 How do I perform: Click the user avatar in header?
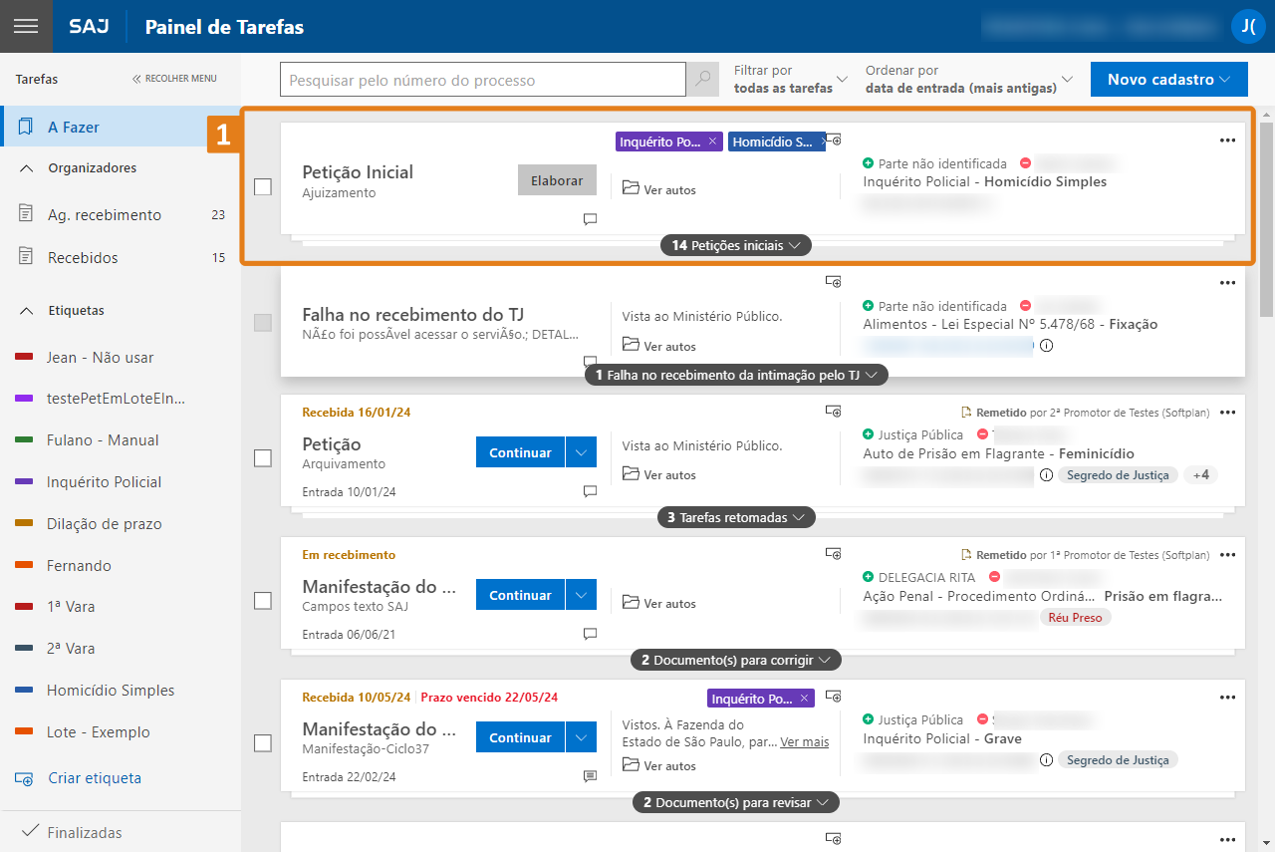point(1247,26)
